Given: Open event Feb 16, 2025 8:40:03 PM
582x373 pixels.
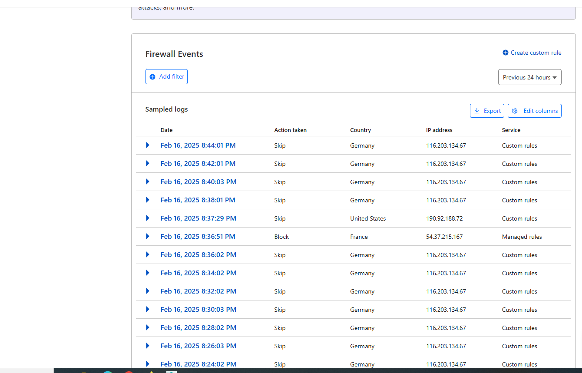Looking at the screenshot, I should point(198,182).
